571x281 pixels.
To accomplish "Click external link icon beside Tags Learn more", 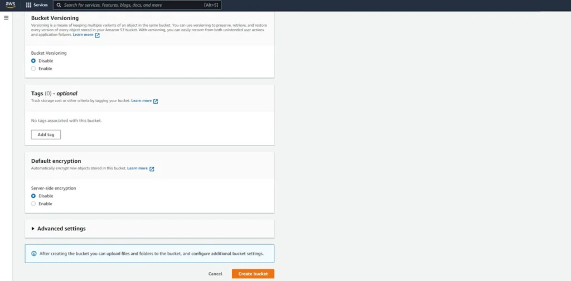I will (x=156, y=101).
